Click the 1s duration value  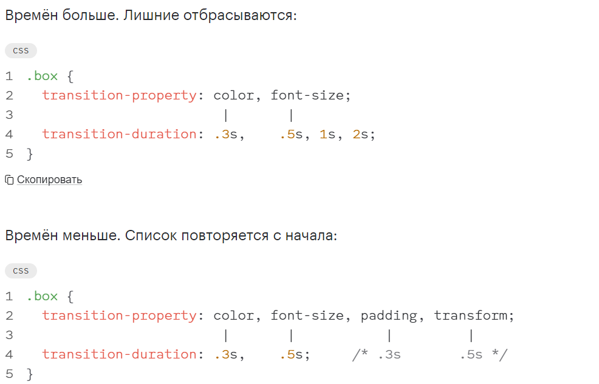327,134
